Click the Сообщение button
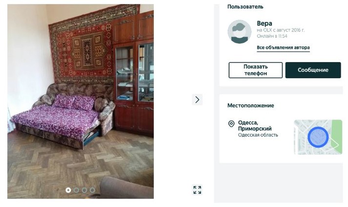 pyautogui.click(x=313, y=70)
